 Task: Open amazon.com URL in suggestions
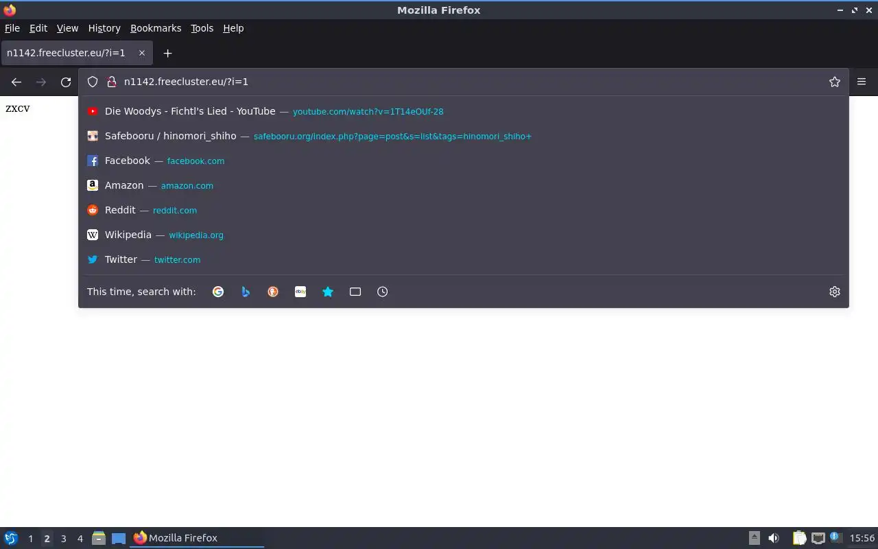[x=187, y=186]
